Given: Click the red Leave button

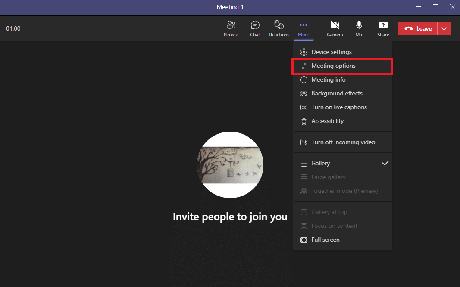Looking at the screenshot, I should tap(418, 28).
